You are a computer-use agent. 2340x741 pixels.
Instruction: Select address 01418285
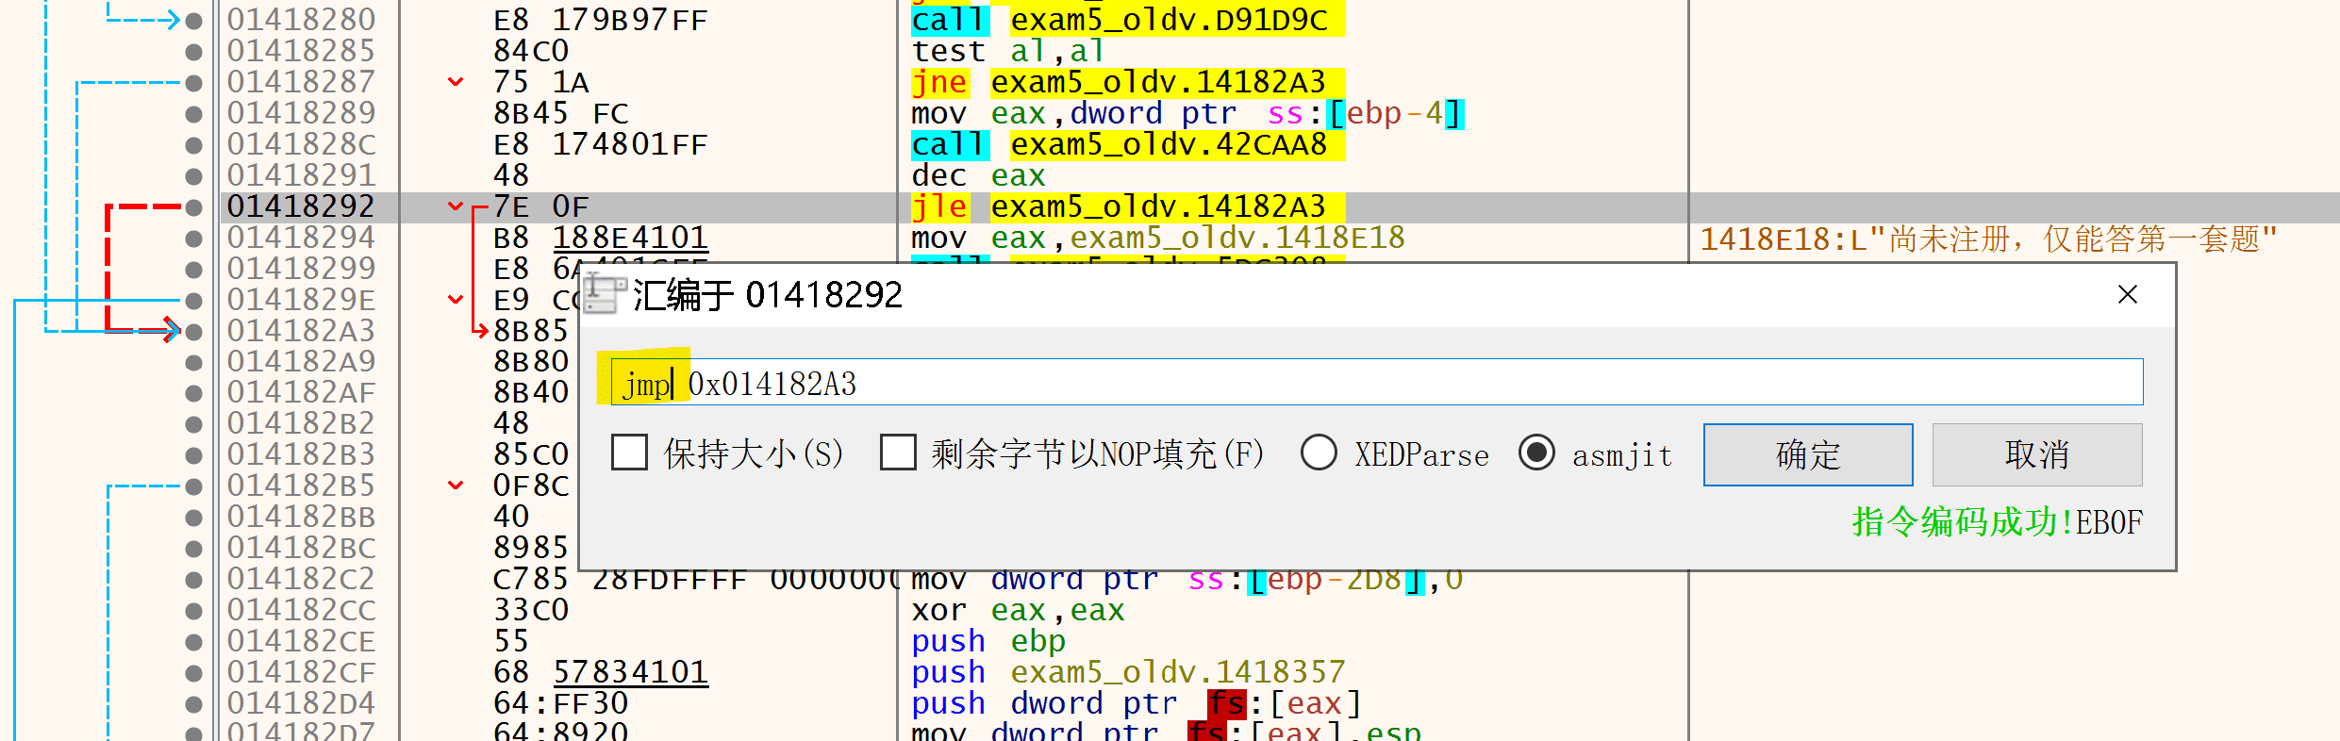pos(301,51)
